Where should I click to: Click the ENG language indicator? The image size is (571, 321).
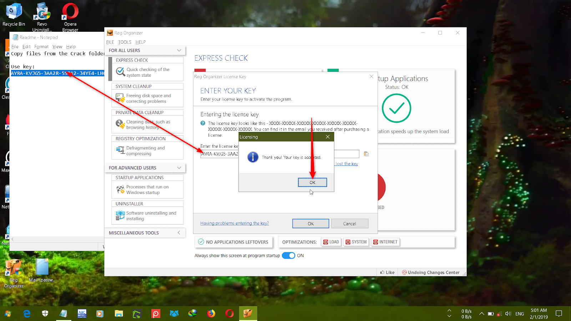tap(520, 314)
